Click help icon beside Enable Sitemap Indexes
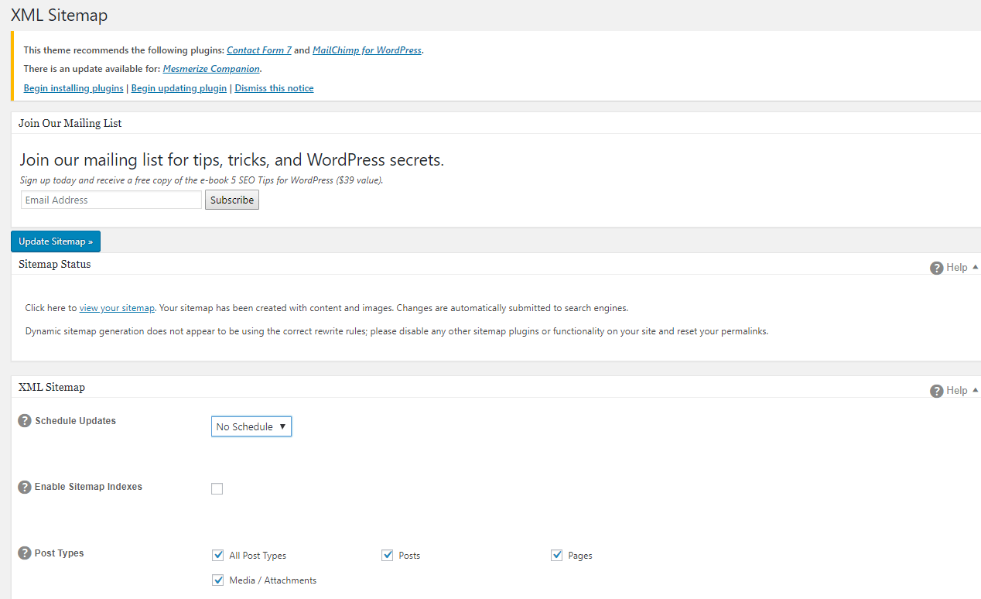981x599 pixels. pos(24,488)
